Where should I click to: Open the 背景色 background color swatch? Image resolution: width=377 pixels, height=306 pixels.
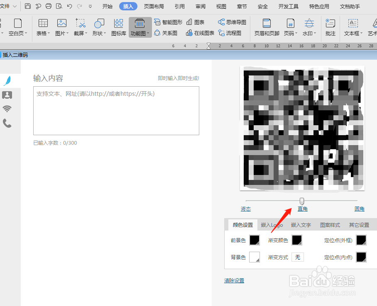click(255, 257)
